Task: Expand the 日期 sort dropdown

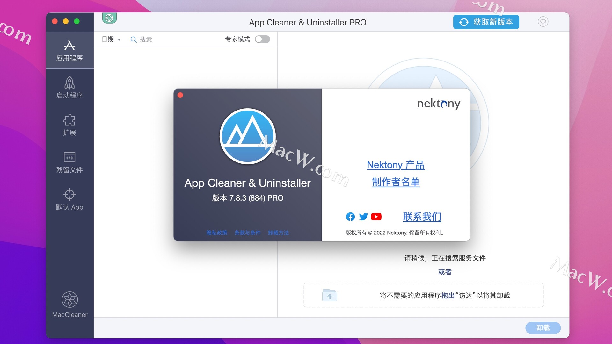Action: 111,39
